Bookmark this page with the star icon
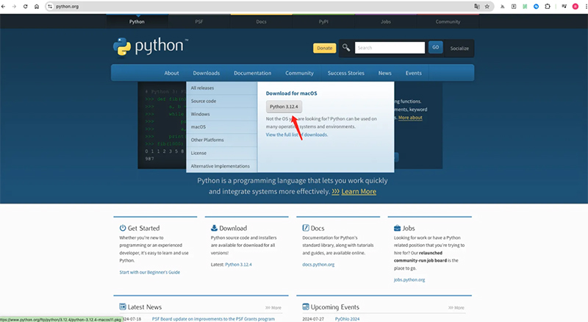Screen dimensions: 588x322 coord(487,6)
